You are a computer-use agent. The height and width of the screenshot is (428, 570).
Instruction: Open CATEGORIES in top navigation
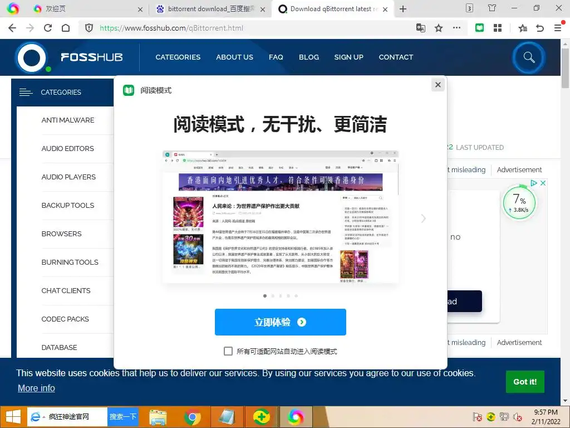[x=178, y=57]
